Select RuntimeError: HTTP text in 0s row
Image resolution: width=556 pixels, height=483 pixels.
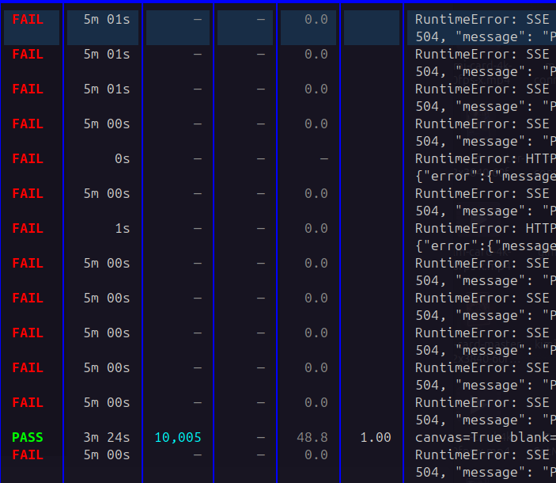pyautogui.click(x=486, y=158)
